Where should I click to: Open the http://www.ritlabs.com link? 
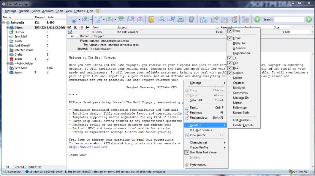[x=88, y=147]
